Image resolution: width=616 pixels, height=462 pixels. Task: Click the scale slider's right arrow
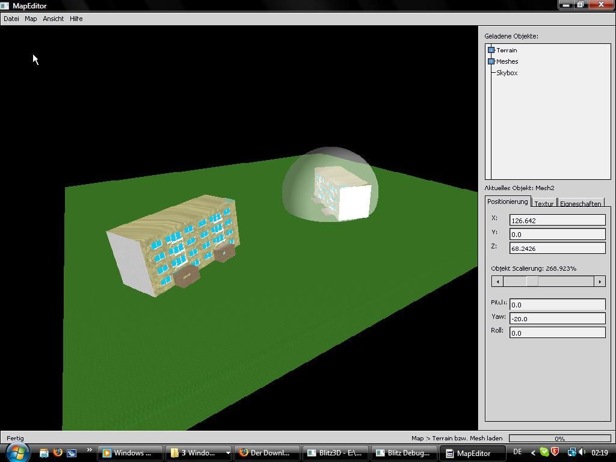click(599, 282)
